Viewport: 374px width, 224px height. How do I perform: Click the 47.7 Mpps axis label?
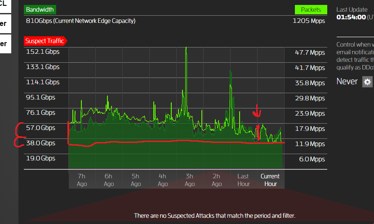(x=310, y=52)
